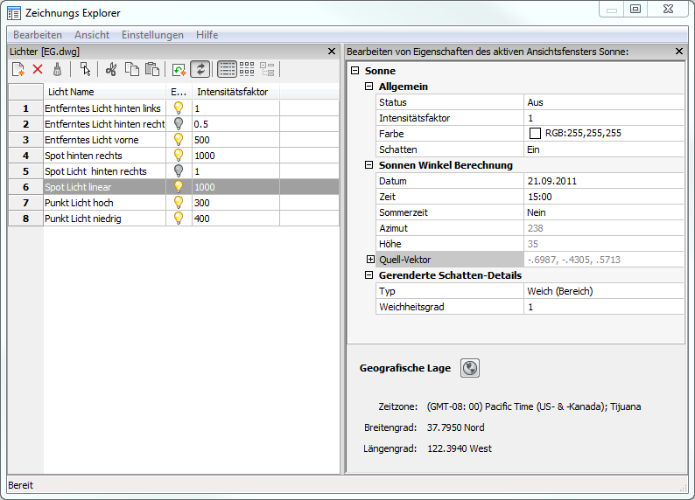The width and height of the screenshot is (695, 500).
Task: Open the Einstellungen menu
Action: point(152,35)
